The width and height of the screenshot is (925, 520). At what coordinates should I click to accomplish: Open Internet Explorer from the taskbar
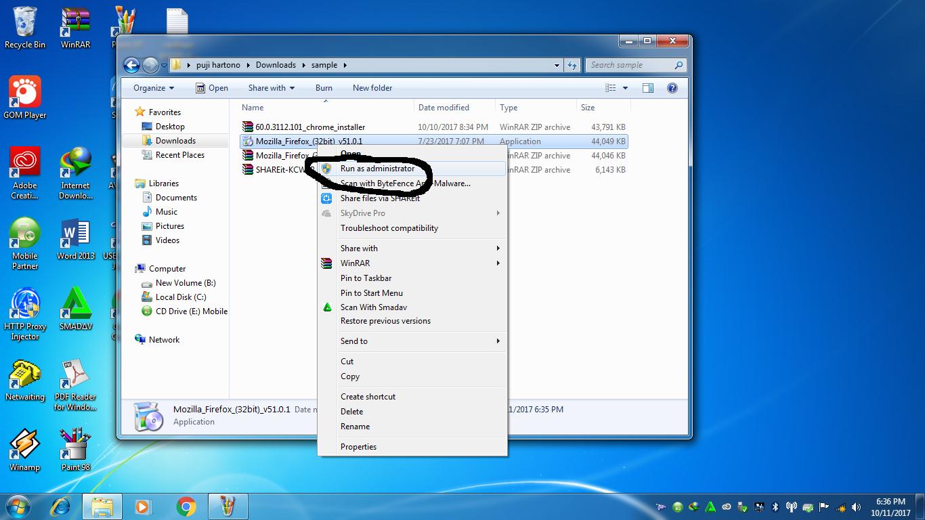pos(62,506)
